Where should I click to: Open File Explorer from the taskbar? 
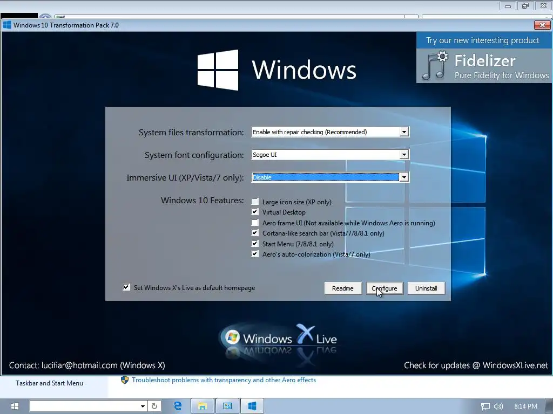tap(203, 406)
